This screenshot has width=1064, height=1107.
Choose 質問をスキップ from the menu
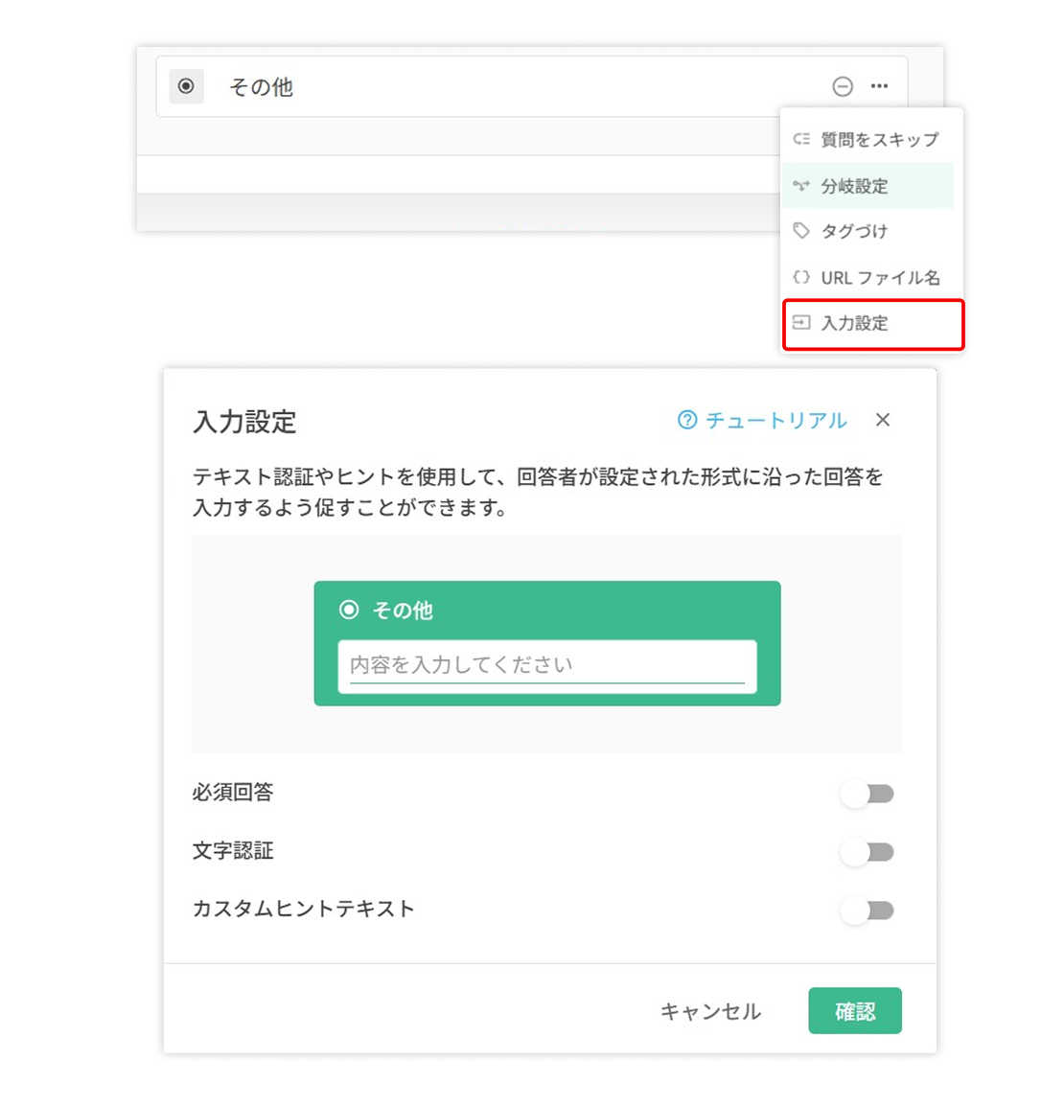(x=872, y=140)
